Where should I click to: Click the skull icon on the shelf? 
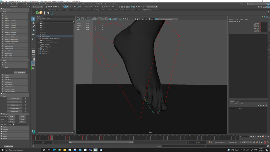point(49,13)
